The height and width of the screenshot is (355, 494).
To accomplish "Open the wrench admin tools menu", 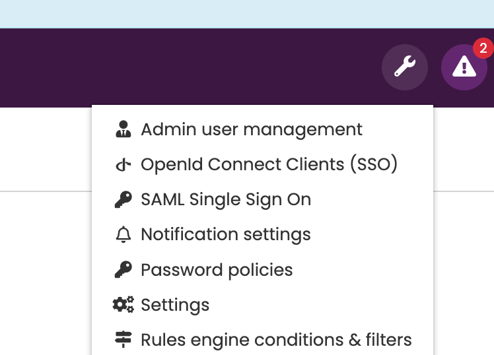I will (405, 67).
